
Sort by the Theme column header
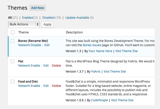click(x=23, y=32)
